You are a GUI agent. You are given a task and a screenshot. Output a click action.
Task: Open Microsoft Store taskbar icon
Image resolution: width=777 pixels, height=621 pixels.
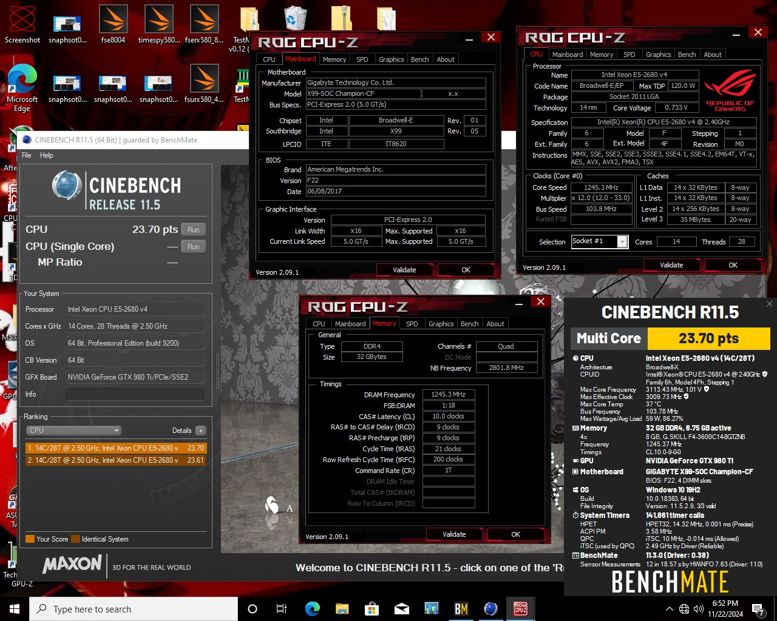click(x=372, y=609)
